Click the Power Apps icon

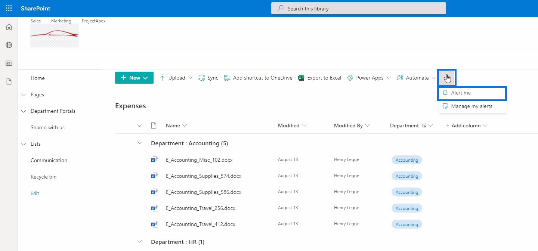tap(350, 78)
